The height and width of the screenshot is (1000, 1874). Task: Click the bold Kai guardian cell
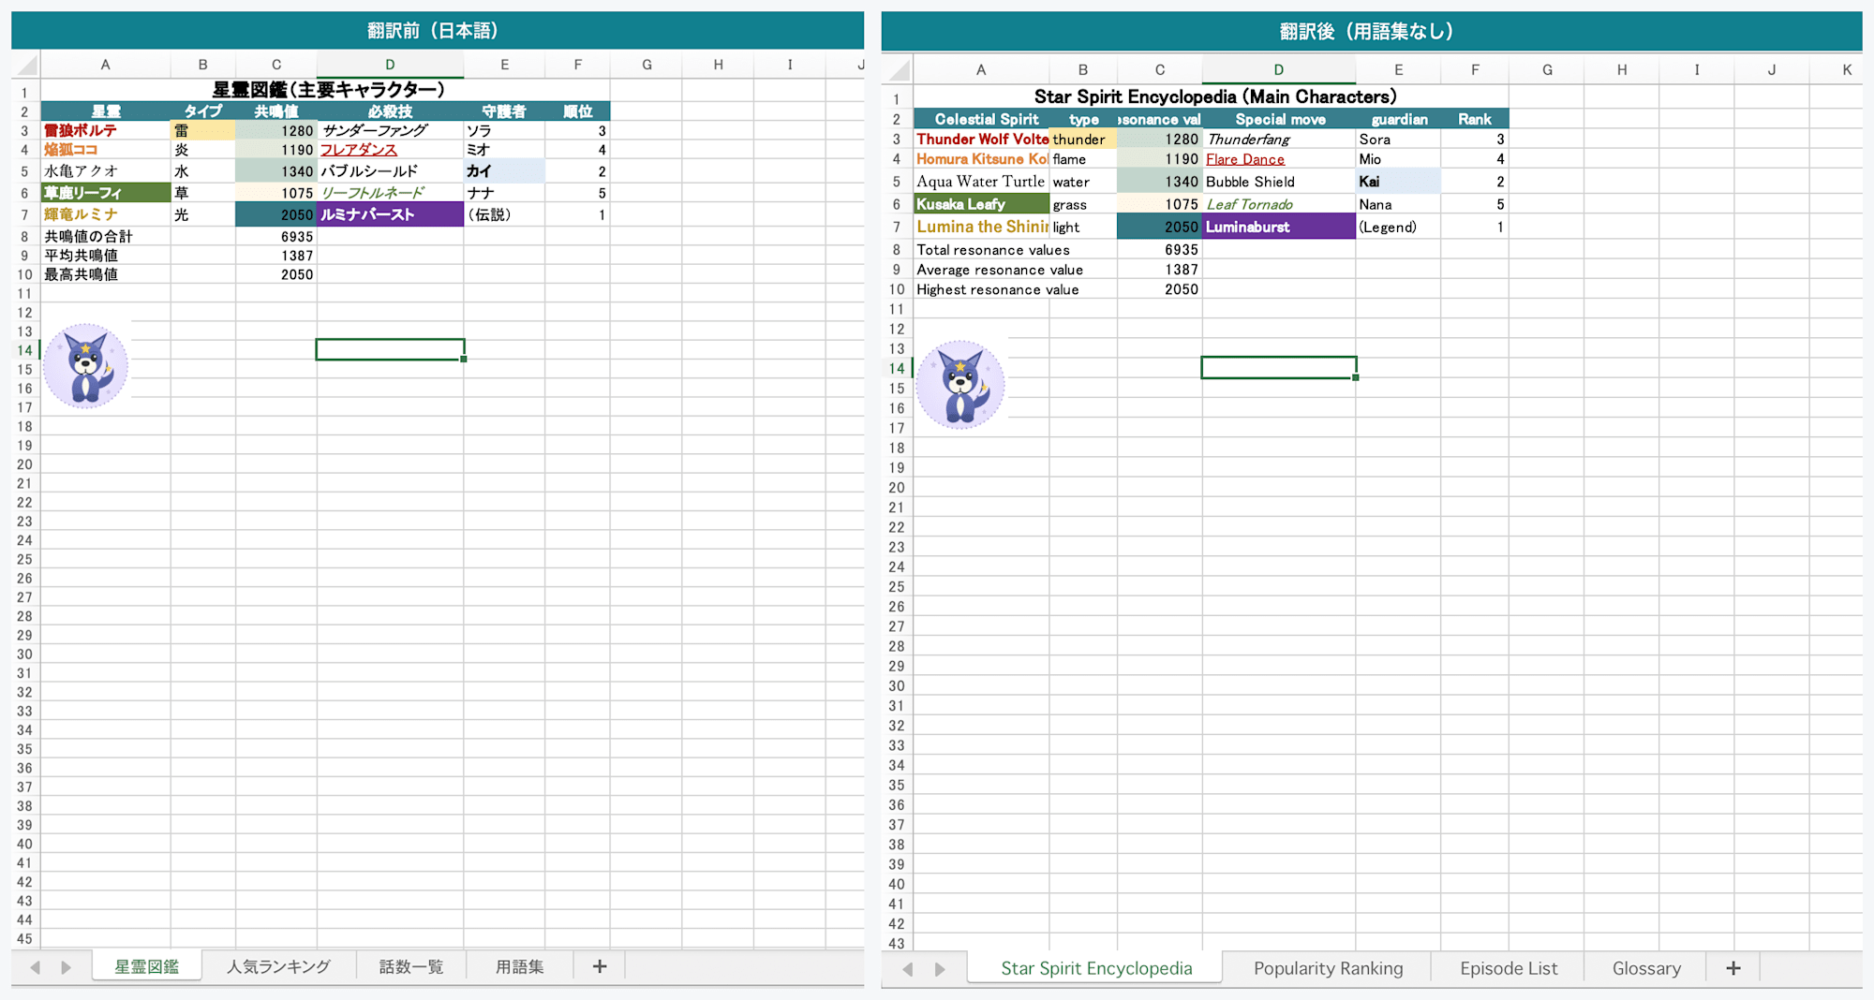pos(1398,182)
